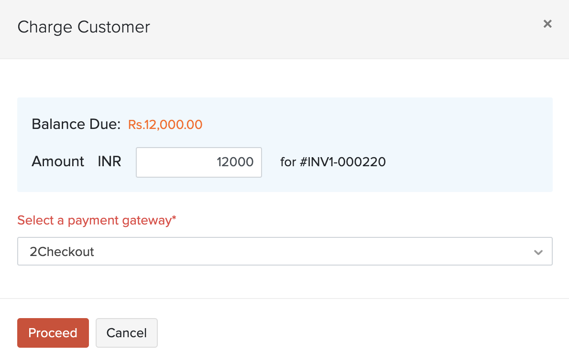Select the orange Rs.12,000.00 balance amount

165,125
